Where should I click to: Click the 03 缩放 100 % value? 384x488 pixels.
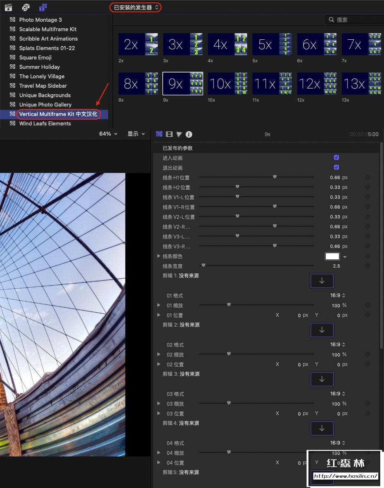tap(339, 404)
